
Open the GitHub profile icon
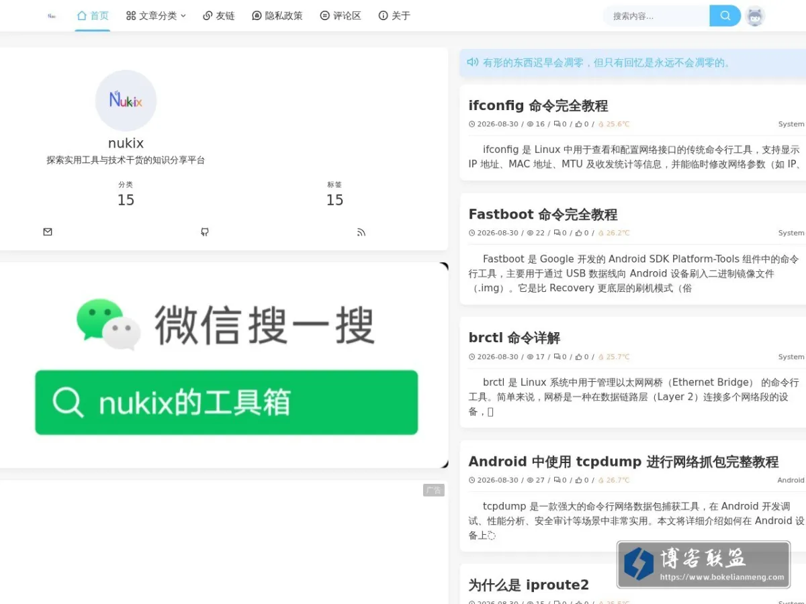coord(205,232)
